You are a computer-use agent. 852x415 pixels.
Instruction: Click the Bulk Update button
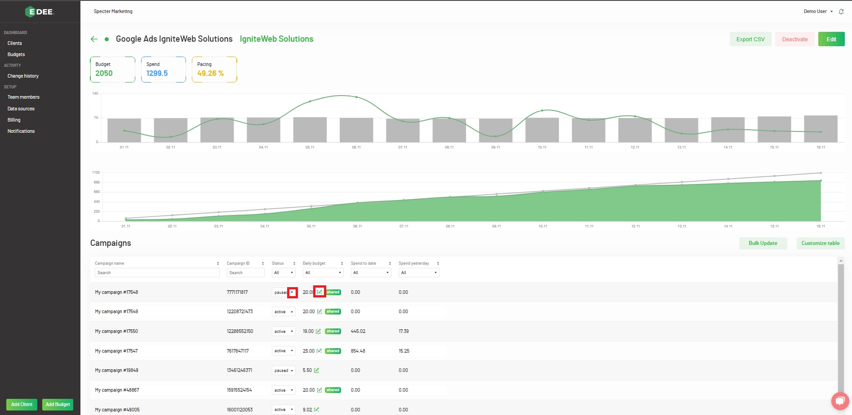click(x=763, y=243)
